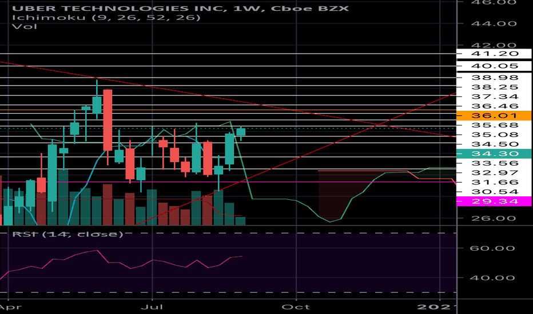Click the 26.00 price axis label

(494, 218)
